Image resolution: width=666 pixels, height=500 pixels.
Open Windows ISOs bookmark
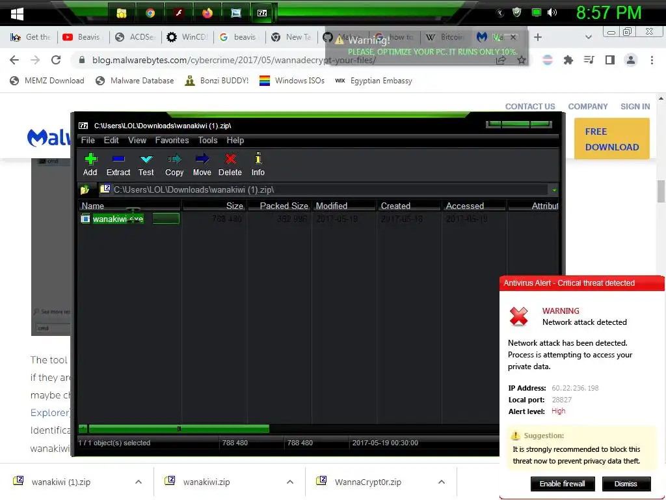(292, 81)
